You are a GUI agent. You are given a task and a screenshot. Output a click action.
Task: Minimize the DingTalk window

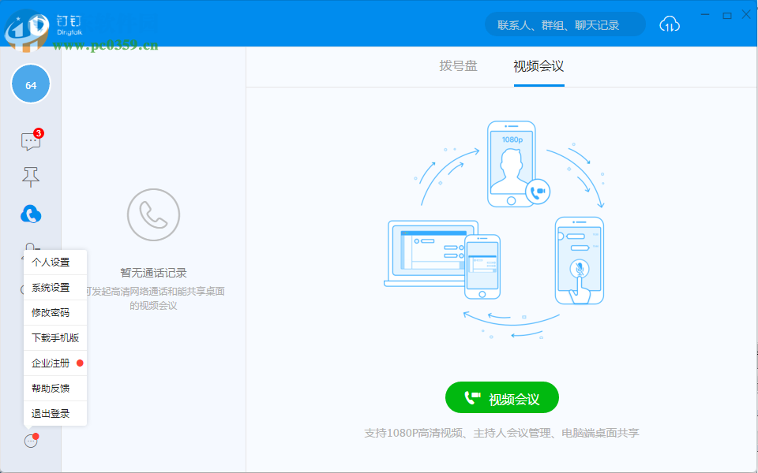tap(707, 16)
